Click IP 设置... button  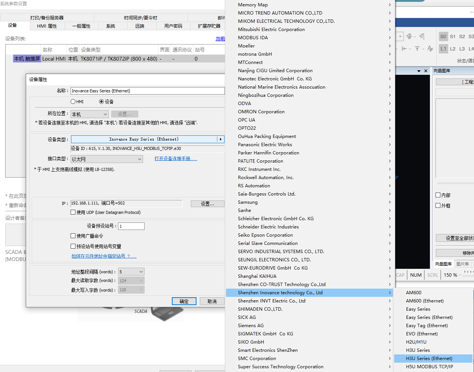tap(208, 204)
